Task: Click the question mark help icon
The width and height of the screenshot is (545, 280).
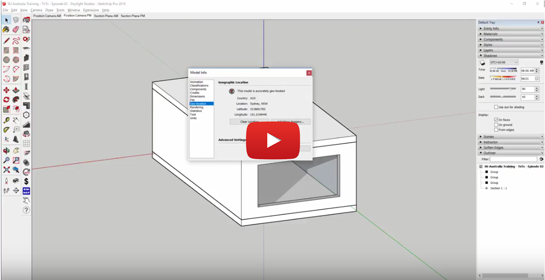Action: (x=26, y=210)
